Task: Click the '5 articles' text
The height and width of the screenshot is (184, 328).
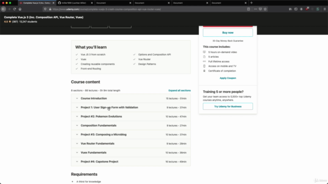Action: (x=213, y=57)
